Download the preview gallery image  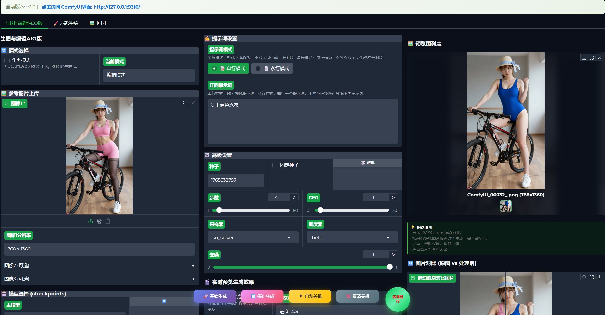click(584, 58)
